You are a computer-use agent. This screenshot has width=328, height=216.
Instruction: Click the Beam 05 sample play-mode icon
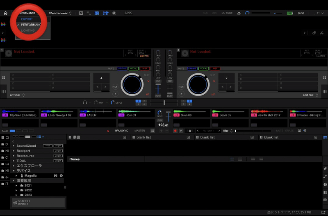coord(215,115)
